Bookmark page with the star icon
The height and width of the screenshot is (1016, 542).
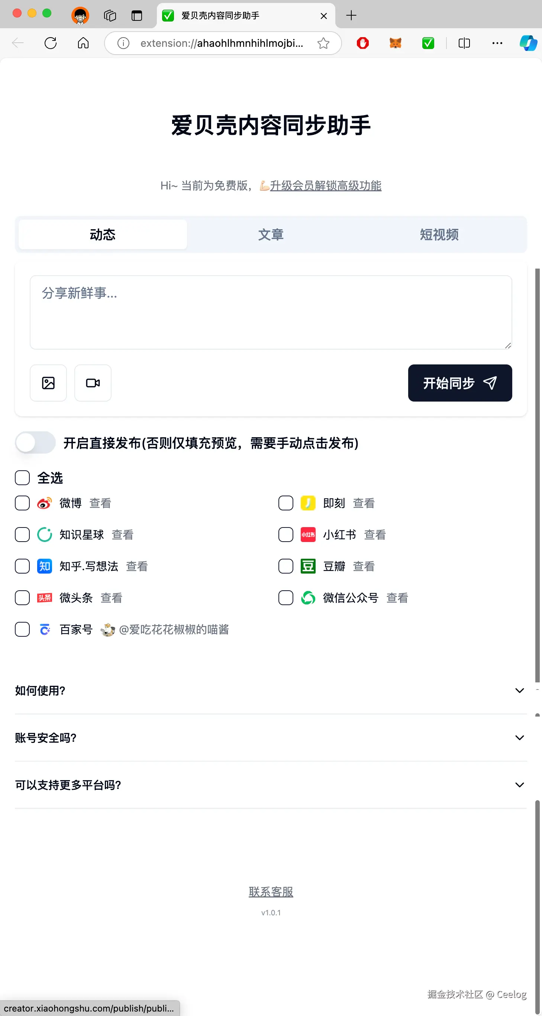[323, 43]
